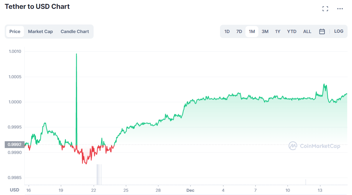Switch to the Market Cap tab
This screenshot has width=352, height=195.
(40, 31)
